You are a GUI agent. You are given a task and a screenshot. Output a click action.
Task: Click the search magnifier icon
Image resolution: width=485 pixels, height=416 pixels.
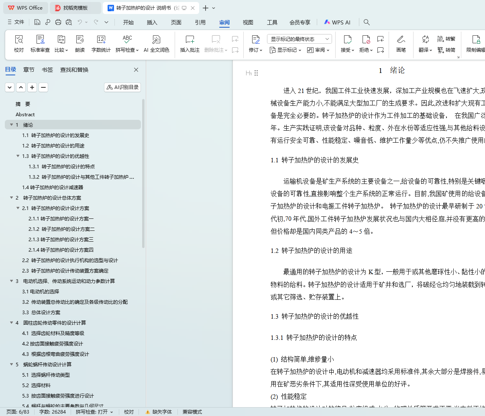point(367,22)
